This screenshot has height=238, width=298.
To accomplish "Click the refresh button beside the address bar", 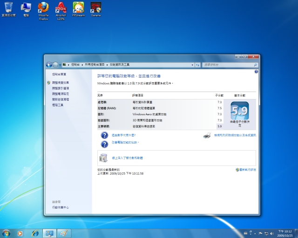I will [197, 65].
